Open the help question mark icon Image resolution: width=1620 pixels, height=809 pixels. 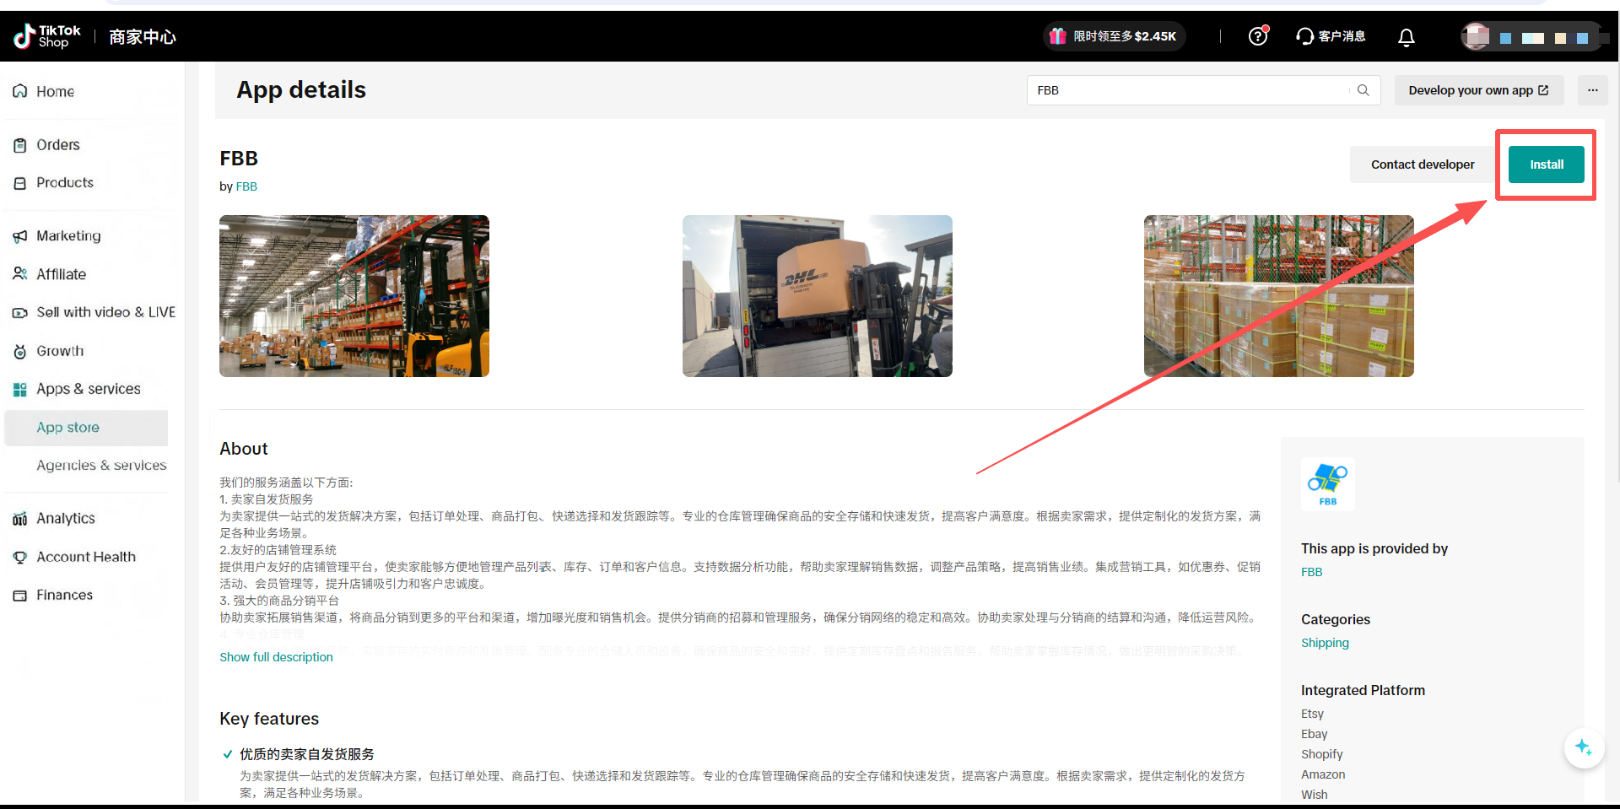(x=1258, y=36)
